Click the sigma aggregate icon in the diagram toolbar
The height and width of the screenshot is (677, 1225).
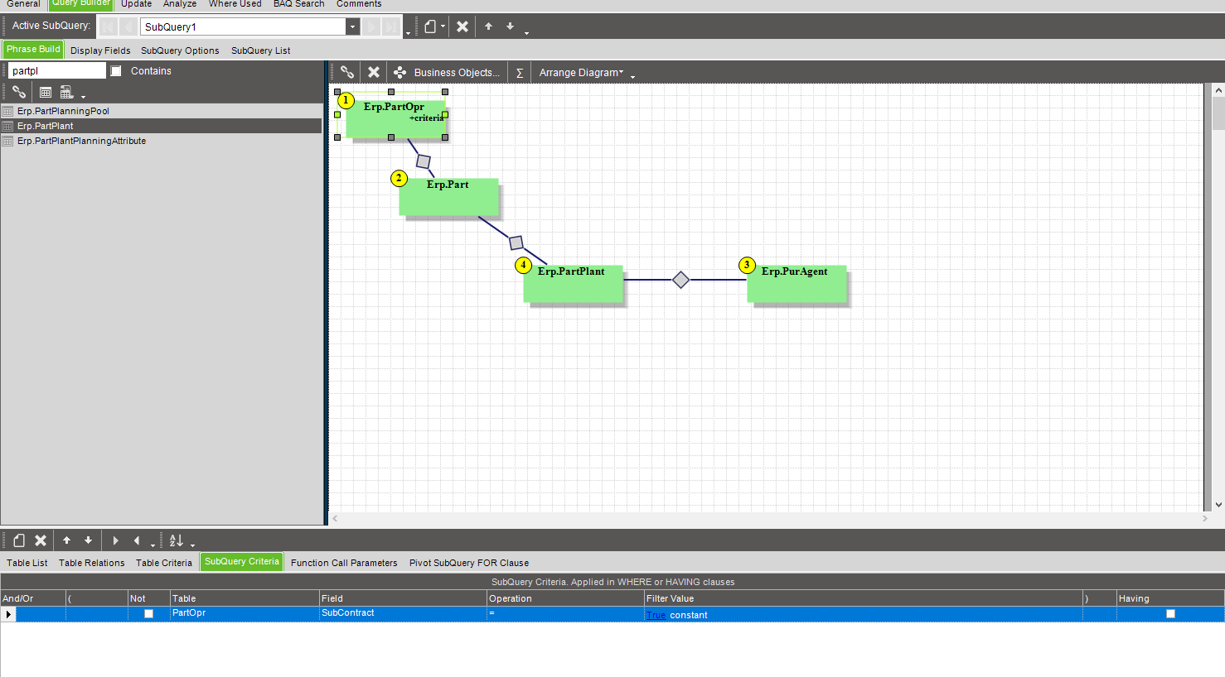point(520,73)
